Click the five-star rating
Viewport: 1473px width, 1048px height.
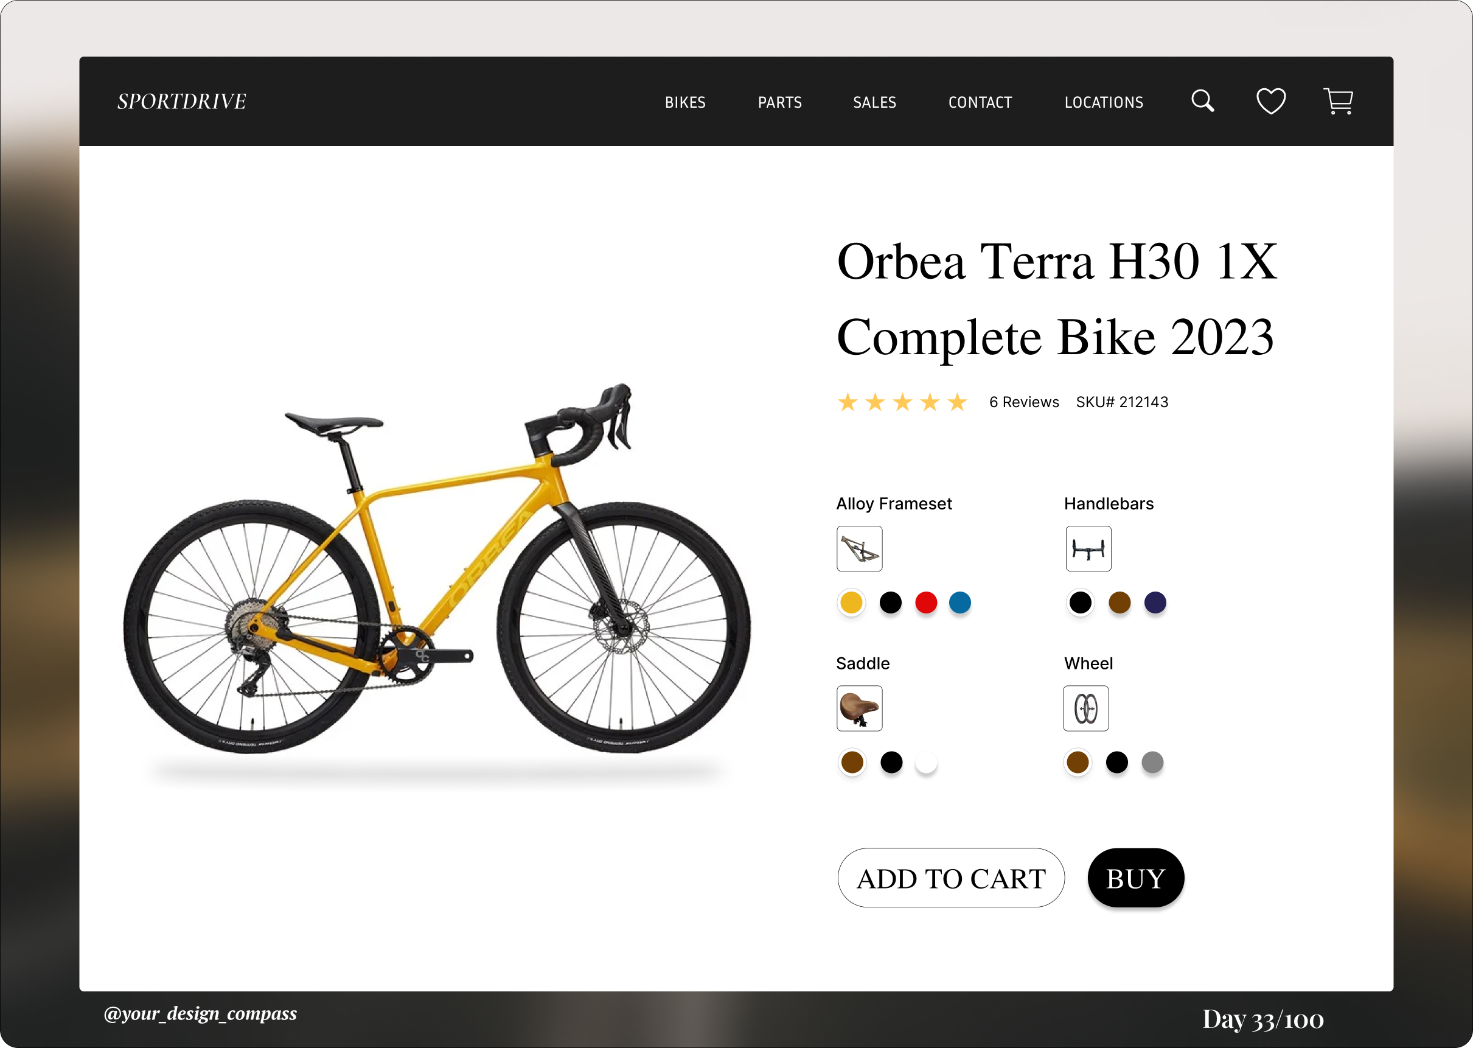click(x=903, y=402)
